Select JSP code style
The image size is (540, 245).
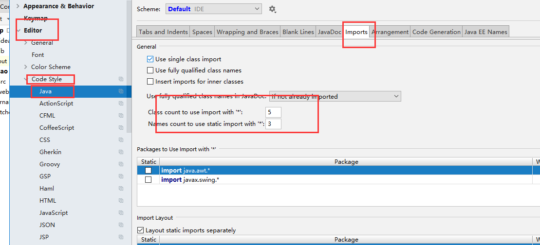(44, 237)
